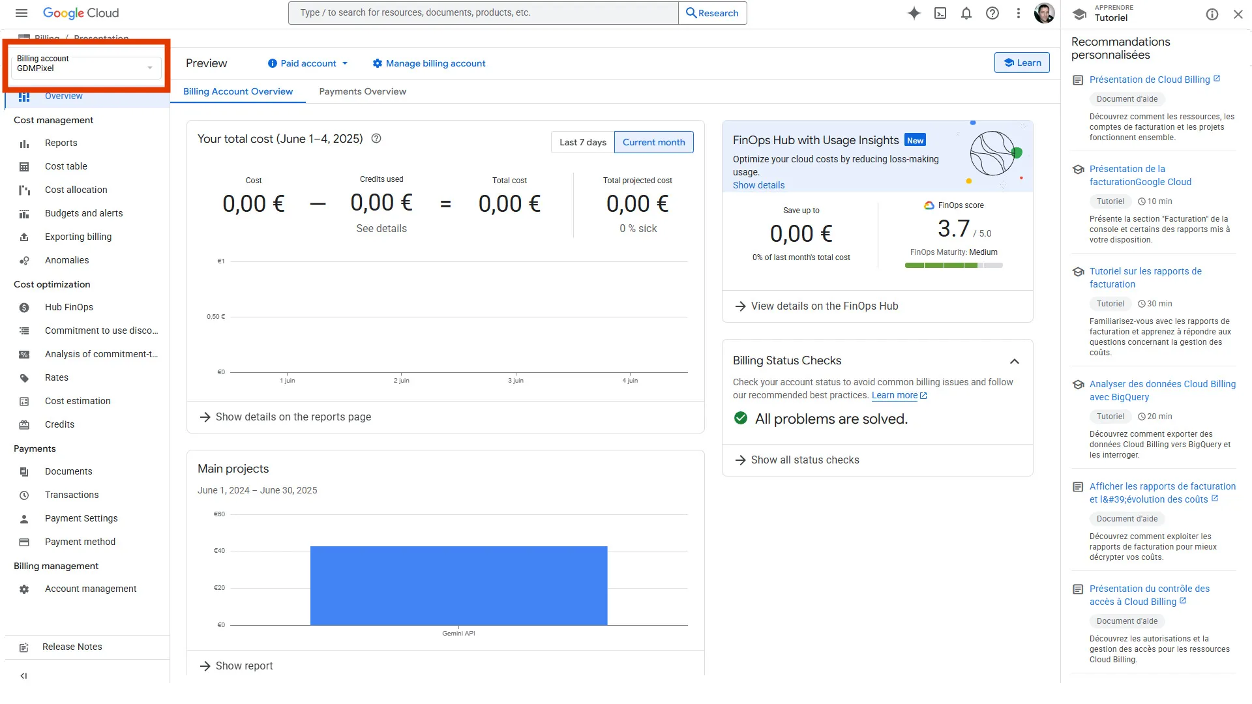Open the three-dot settings menu
Screen dimensions: 1252x704
coord(1019,13)
